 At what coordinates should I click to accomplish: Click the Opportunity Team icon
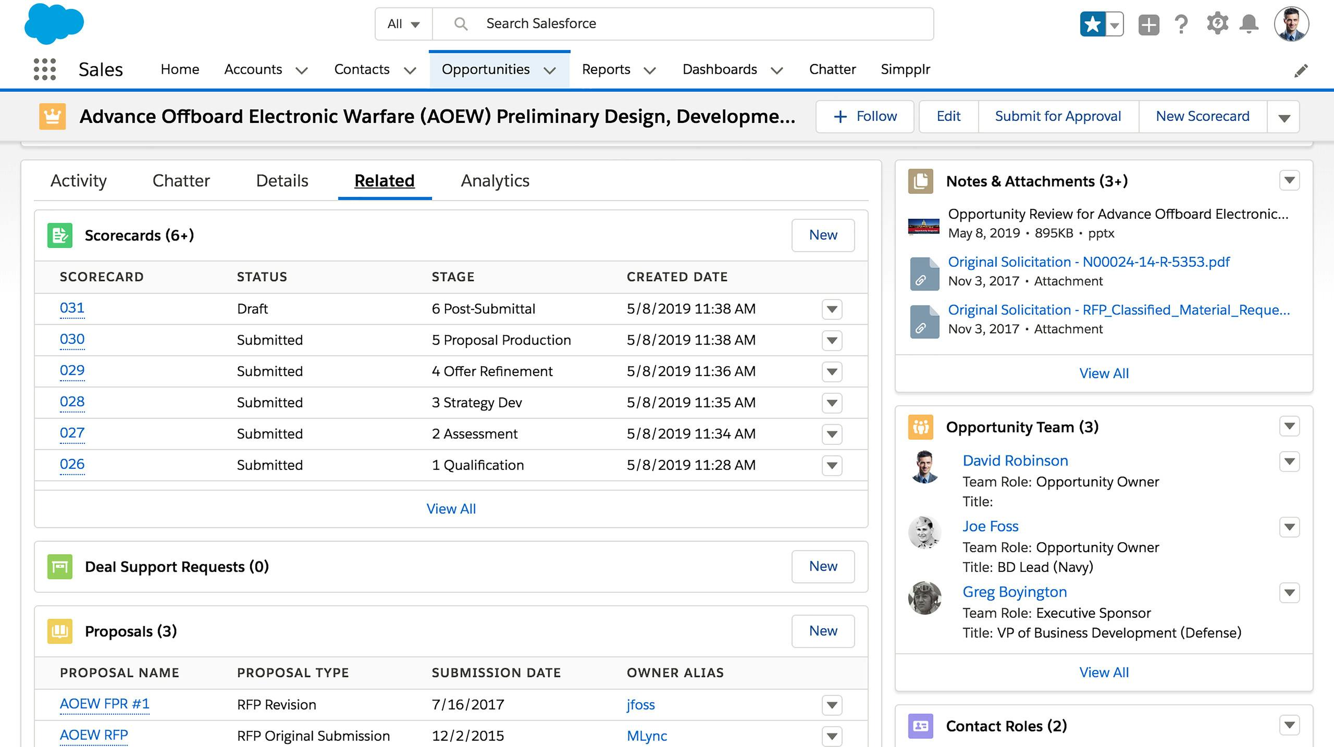point(921,427)
